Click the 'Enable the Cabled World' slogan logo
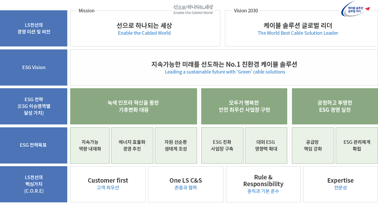378x205 pixels. pos(193,9)
